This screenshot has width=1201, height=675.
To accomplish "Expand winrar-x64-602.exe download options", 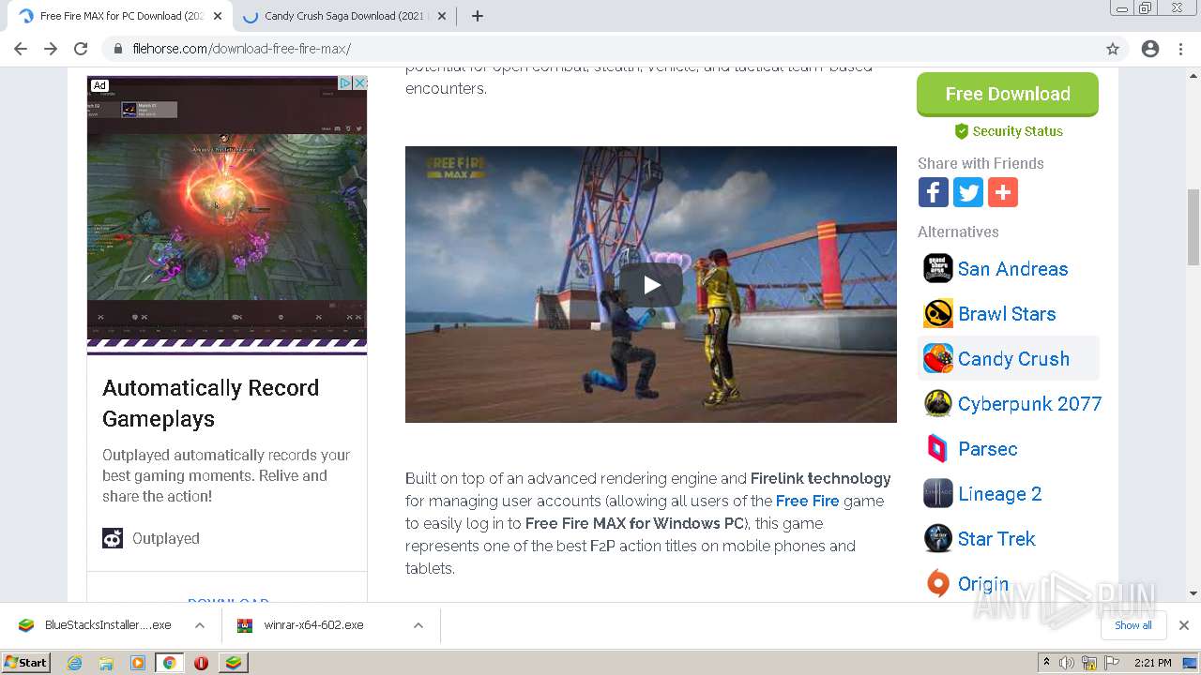I will (418, 625).
